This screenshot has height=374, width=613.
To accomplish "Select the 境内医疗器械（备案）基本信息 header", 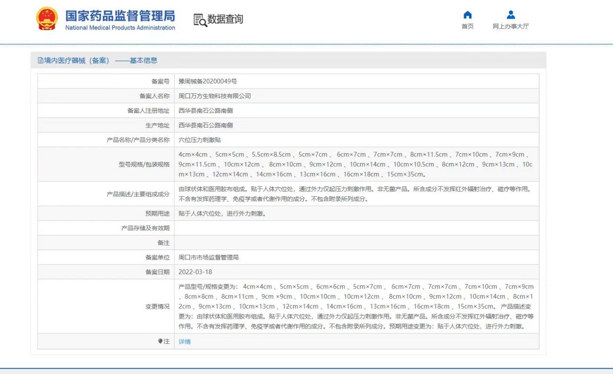I will [x=101, y=60].
